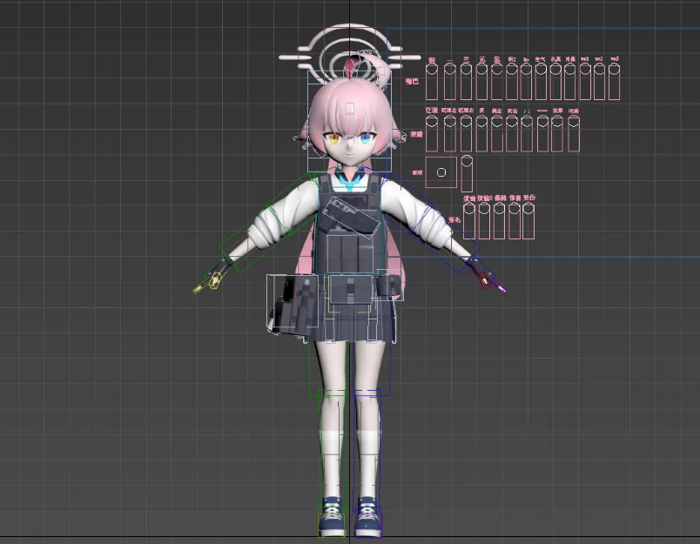Select the '元' mouth slider handle
Image resolution: width=700 pixels, height=544 pixels.
click(x=481, y=69)
